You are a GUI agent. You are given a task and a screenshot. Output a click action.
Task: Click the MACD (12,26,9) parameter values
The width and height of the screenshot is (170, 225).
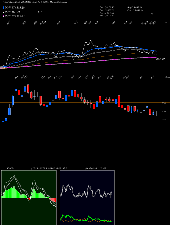click(x=46, y=168)
